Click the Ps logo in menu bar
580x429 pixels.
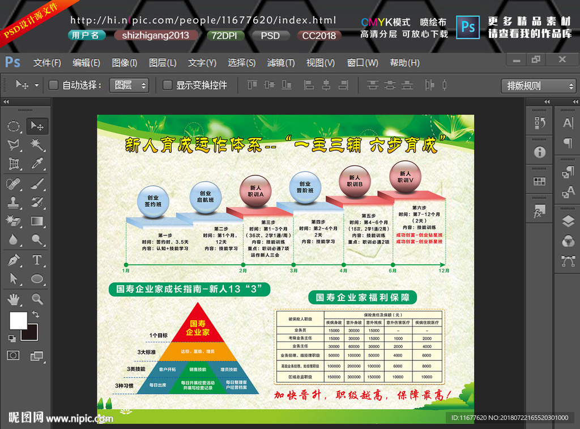pos(13,62)
